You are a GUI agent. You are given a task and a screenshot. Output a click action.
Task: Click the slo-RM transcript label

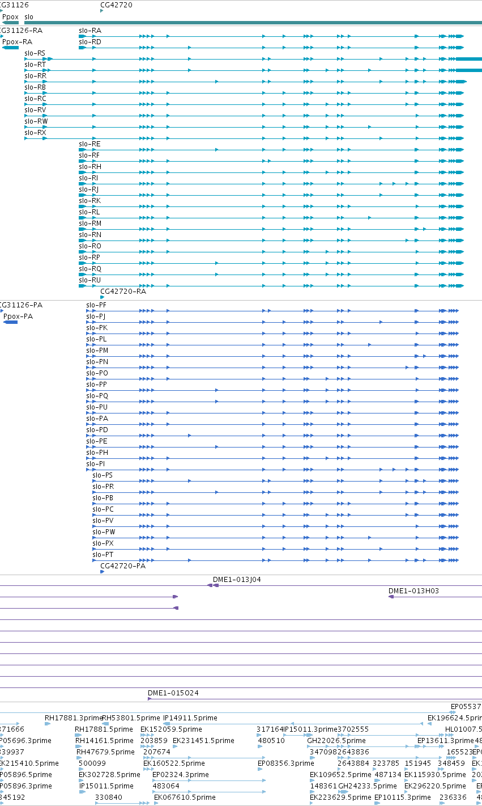90,223
